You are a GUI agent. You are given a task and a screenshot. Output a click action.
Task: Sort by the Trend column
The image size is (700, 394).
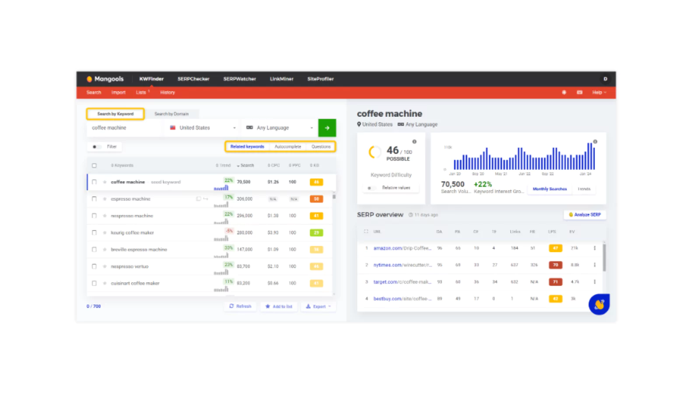pos(223,165)
